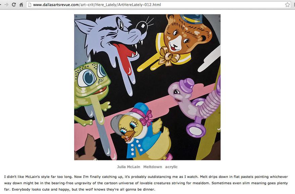The width and height of the screenshot is (295, 194).
Task: Click the acrylic word in caption
Action: coord(171,167)
